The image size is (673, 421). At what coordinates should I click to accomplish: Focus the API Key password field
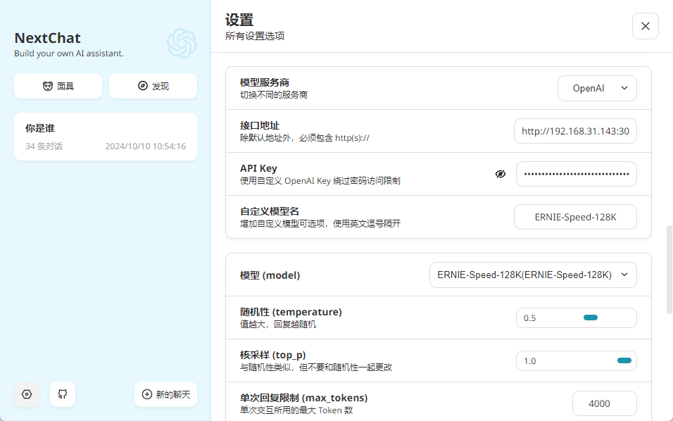576,174
